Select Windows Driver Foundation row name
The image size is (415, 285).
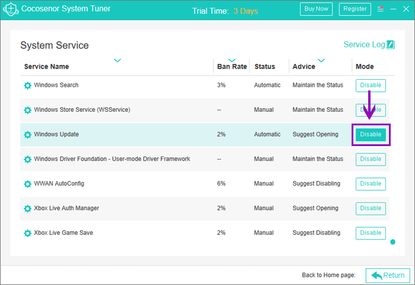click(x=112, y=159)
